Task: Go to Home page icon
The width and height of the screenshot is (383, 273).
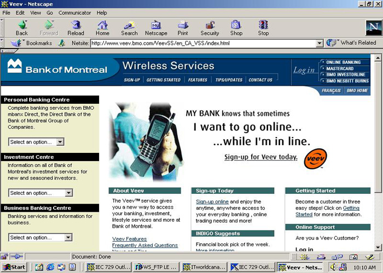Action: pyautogui.click(x=102, y=25)
